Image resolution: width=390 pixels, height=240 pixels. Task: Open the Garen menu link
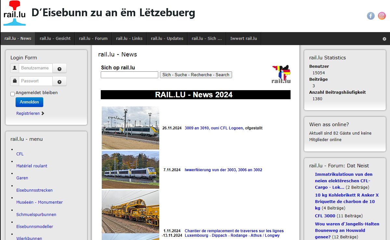point(22,178)
